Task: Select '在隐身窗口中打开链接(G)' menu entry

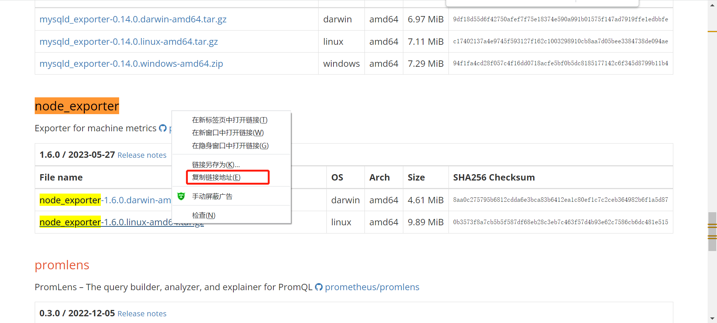Action: click(x=230, y=146)
